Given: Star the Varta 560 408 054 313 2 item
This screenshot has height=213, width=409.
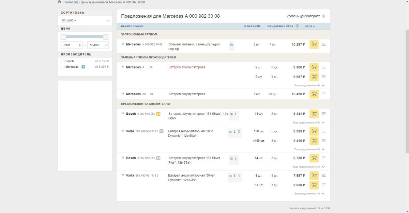Looking at the screenshot, I should [x=123, y=131].
